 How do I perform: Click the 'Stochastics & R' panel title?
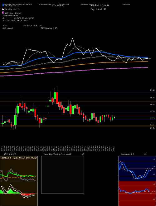tap(128, 154)
